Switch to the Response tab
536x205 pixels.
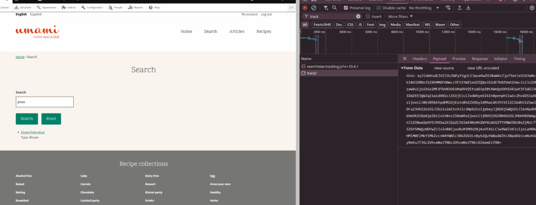coord(479,59)
